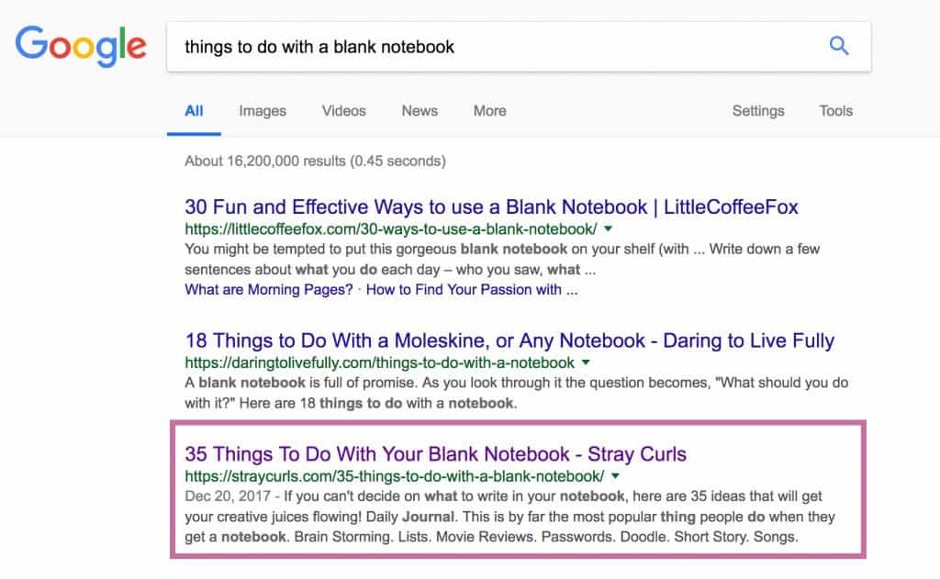Screen dimensions: 940x579
Task: Open the News tab
Action: 420,111
